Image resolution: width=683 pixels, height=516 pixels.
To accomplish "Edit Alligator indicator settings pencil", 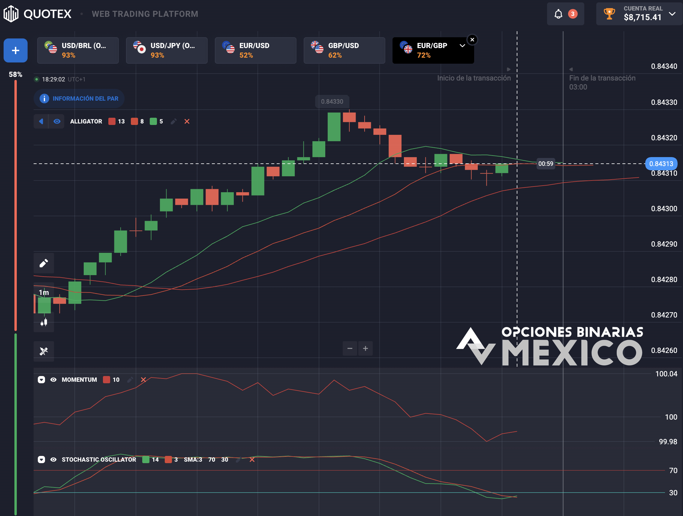I will pyautogui.click(x=173, y=121).
